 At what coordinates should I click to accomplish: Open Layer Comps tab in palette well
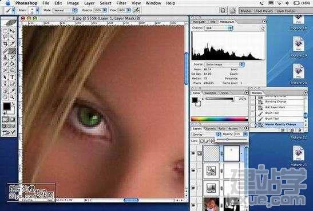tap(286, 11)
